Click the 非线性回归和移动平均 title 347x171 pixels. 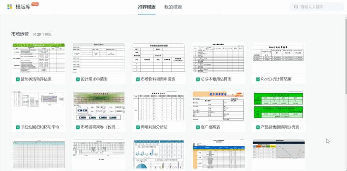pyautogui.click(x=40, y=127)
